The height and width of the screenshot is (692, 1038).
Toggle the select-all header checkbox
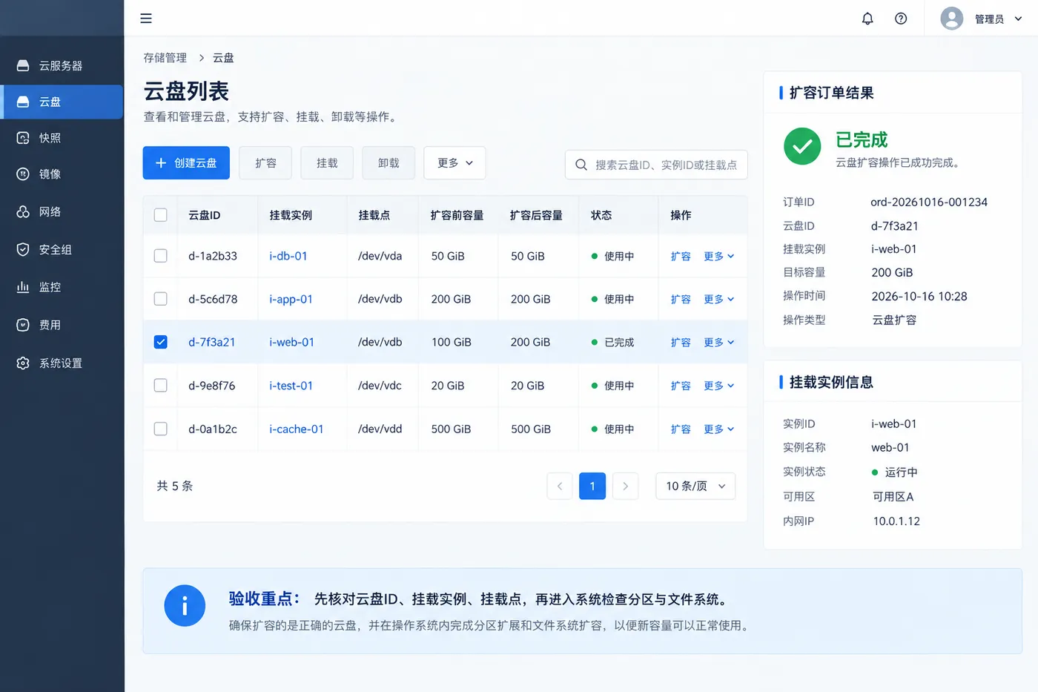coord(160,215)
